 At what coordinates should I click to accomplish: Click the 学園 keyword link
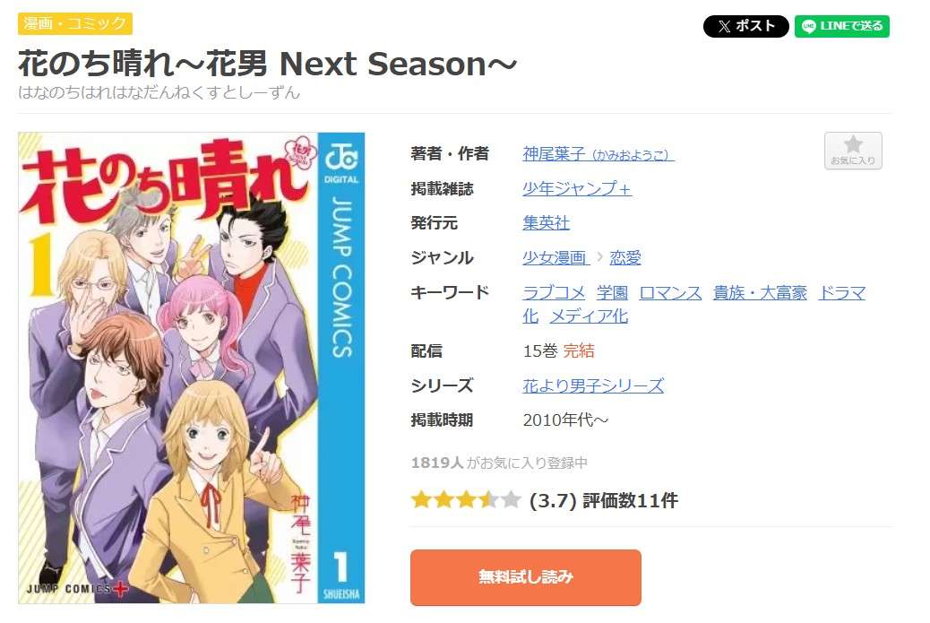[x=612, y=292]
